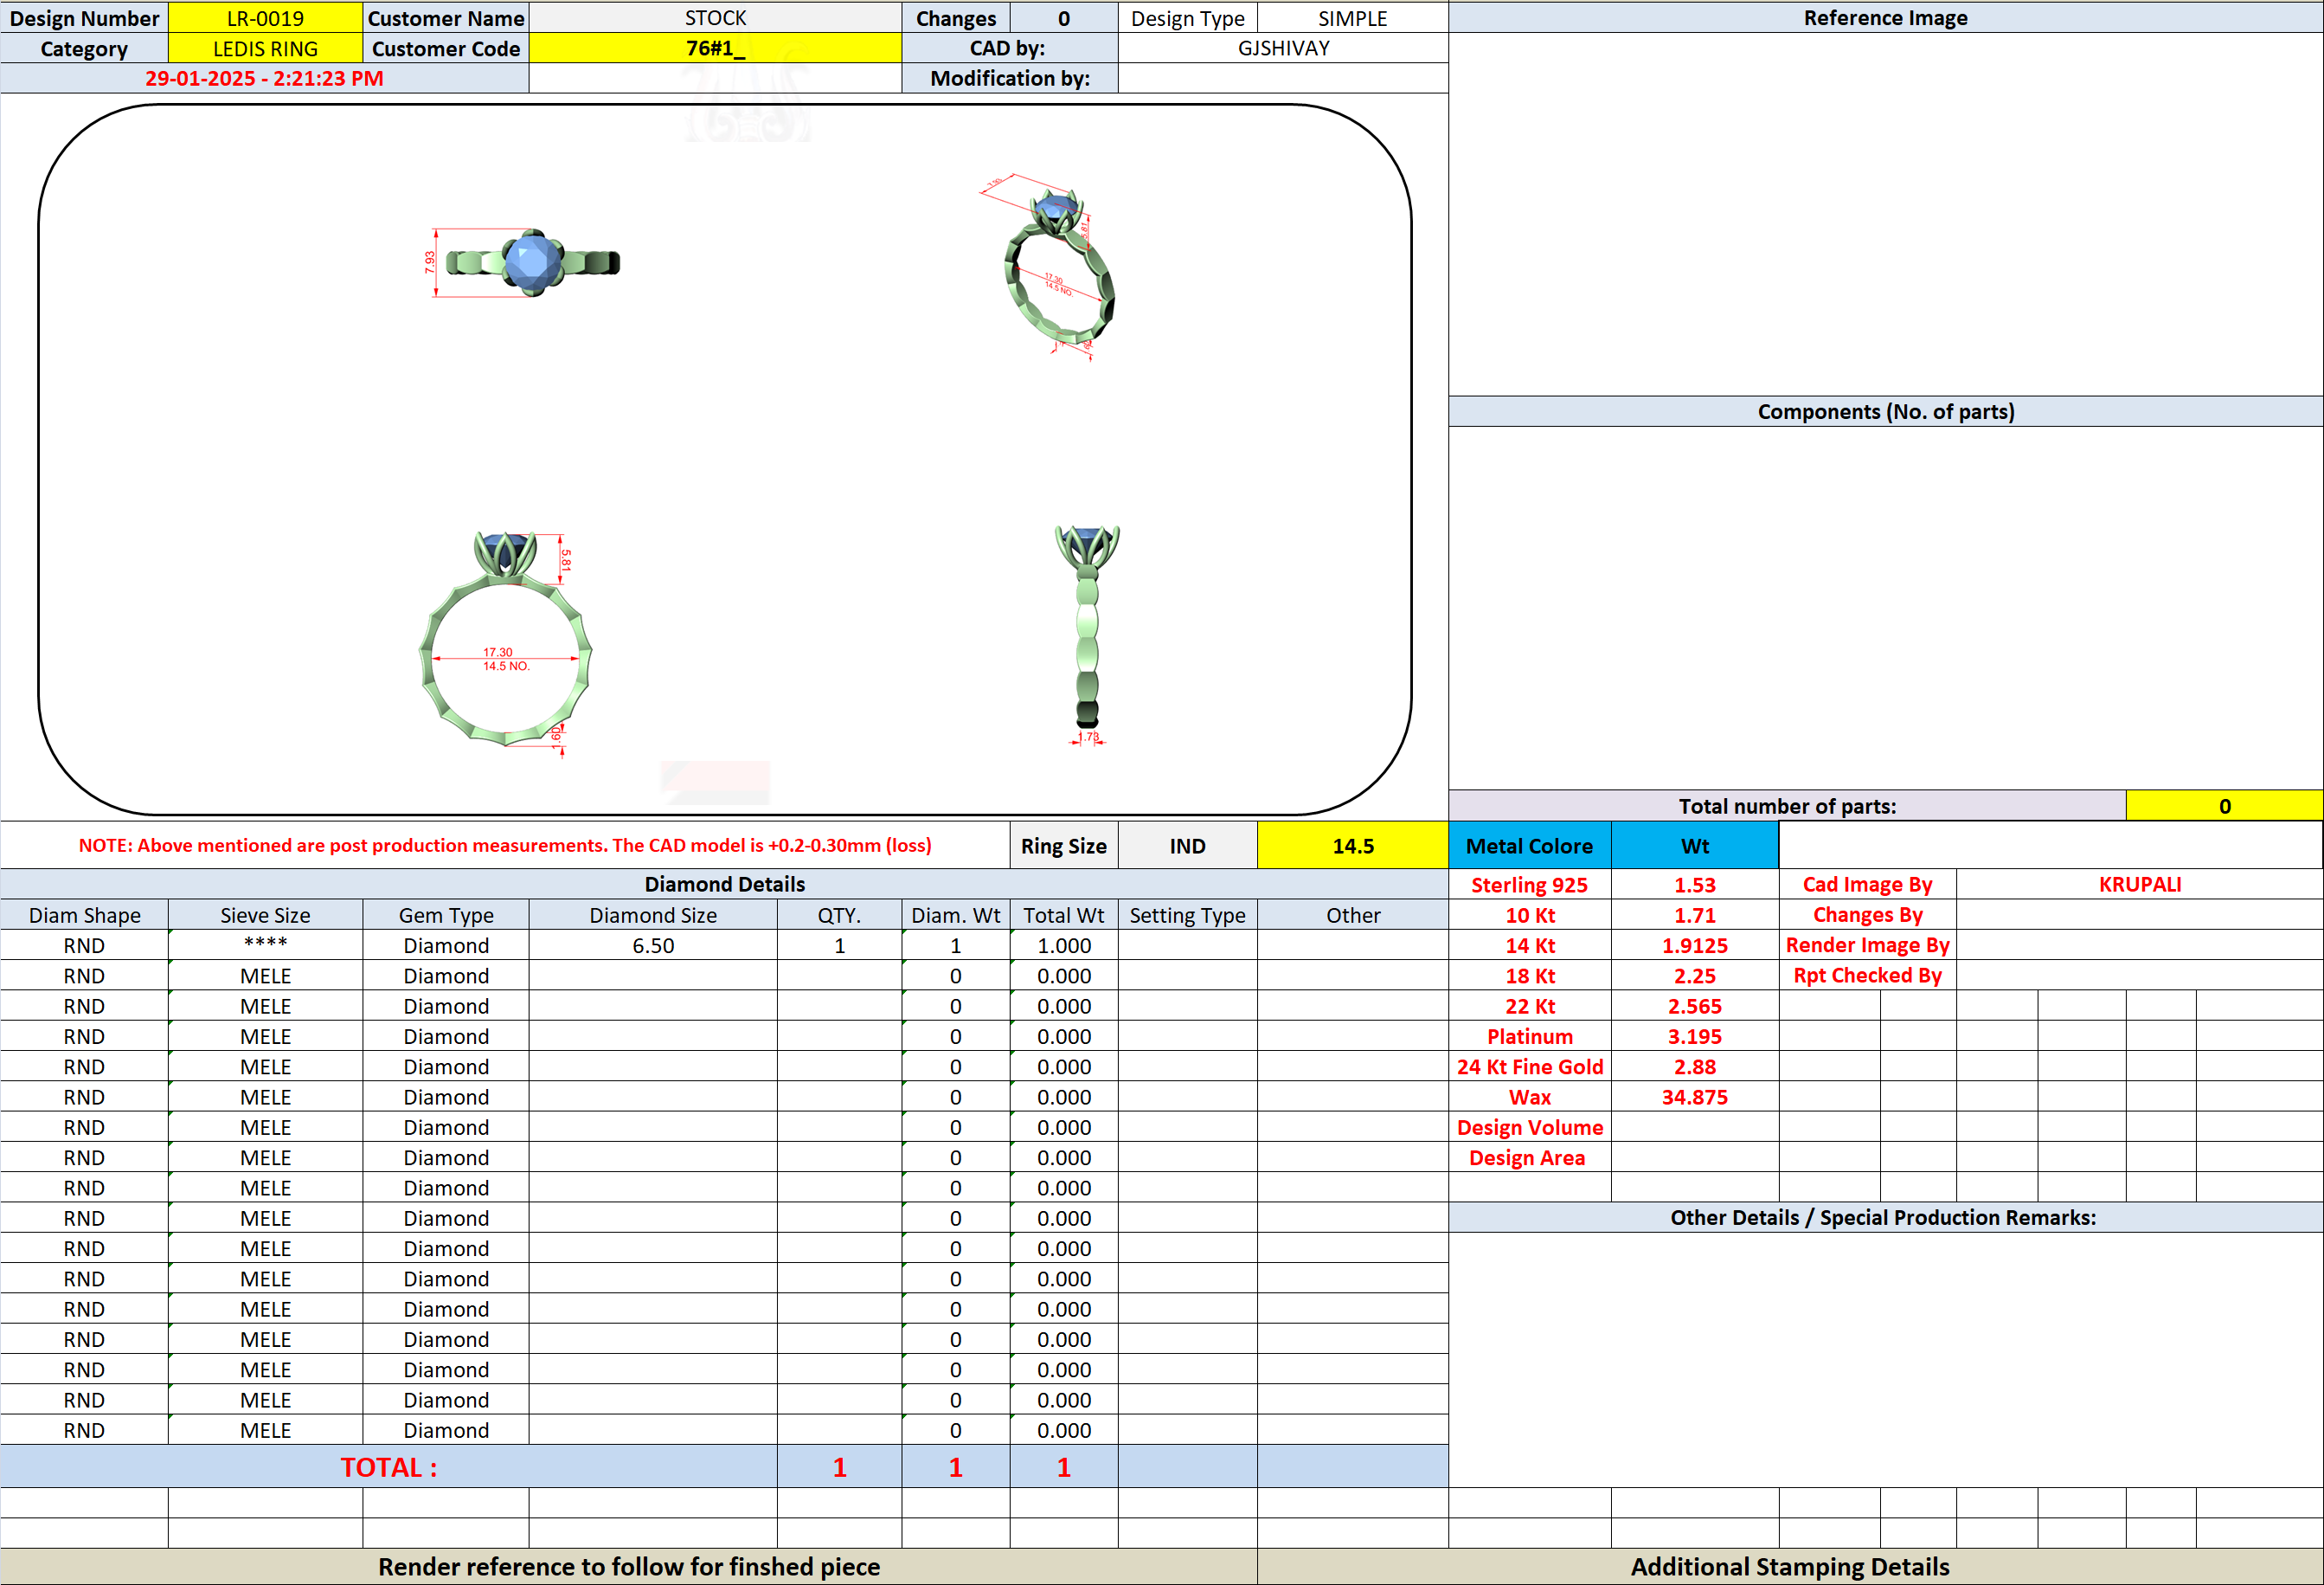
Task: Click Render reference to follow for finshed piece
Action: point(628,1566)
